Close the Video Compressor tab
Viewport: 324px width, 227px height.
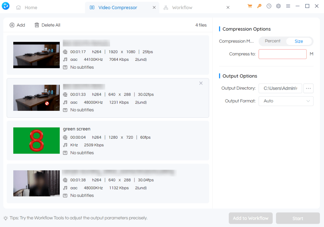(x=154, y=8)
